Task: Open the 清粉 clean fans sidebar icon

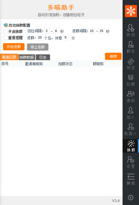Action: tap(131, 97)
